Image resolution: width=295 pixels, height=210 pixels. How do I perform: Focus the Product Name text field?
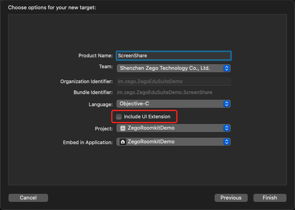[174, 56]
